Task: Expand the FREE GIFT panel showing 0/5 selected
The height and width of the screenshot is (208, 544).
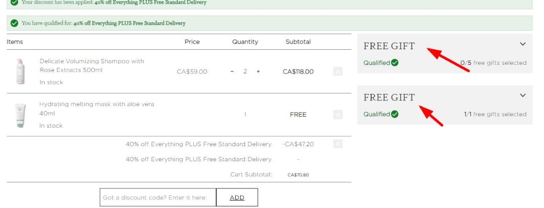Action: [x=522, y=44]
